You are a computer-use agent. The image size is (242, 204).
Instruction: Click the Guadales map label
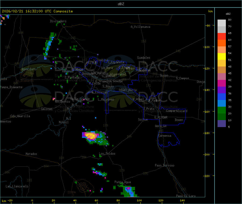pyautogui.click(x=144, y=58)
